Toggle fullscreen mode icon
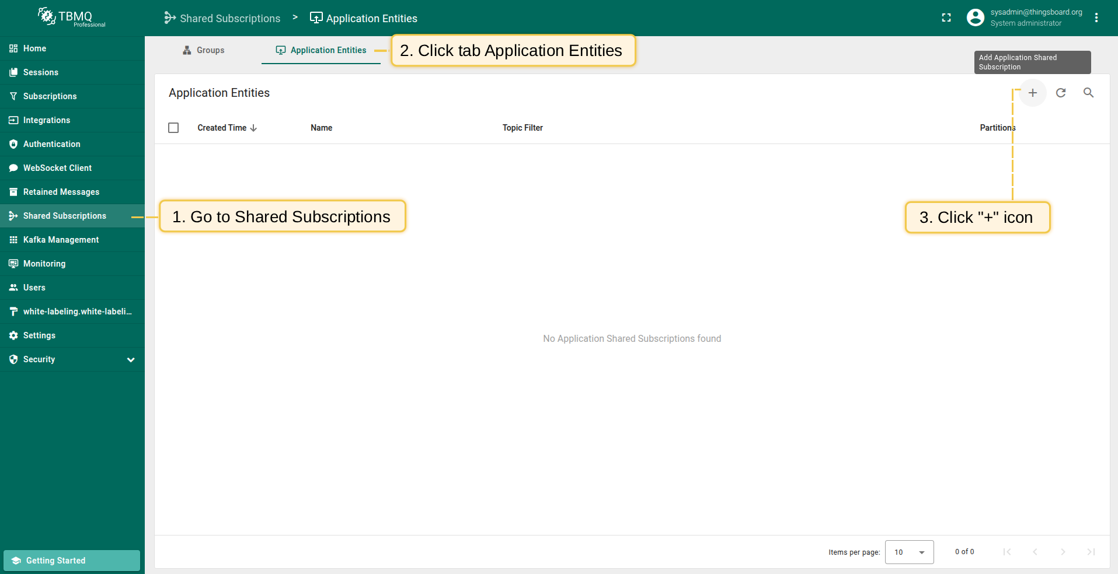 pos(946,18)
